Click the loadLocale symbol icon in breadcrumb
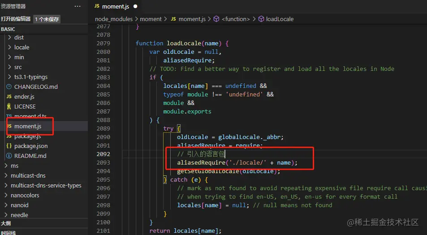The height and width of the screenshot is (235, 427). point(261,19)
